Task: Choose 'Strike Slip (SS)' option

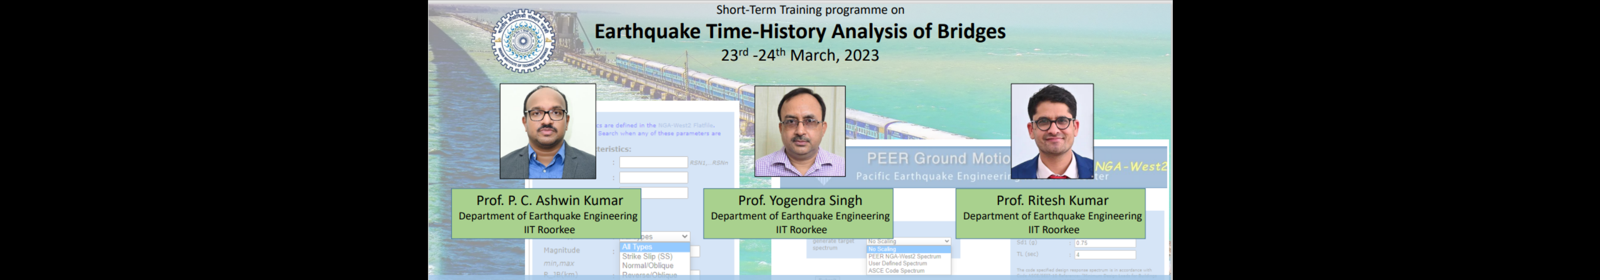Action: pyautogui.click(x=647, y=256)
